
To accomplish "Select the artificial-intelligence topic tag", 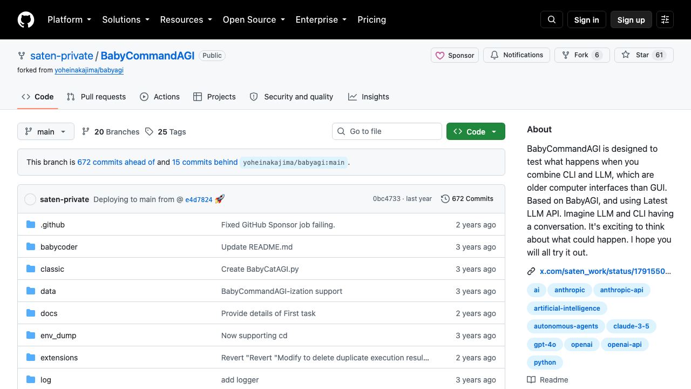I will click(x=567, y=308).
